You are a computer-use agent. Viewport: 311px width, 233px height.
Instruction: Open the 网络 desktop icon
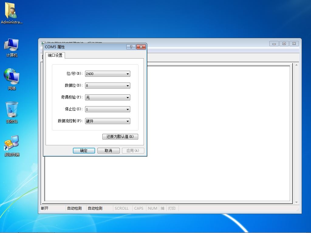(x=12, y=79)
